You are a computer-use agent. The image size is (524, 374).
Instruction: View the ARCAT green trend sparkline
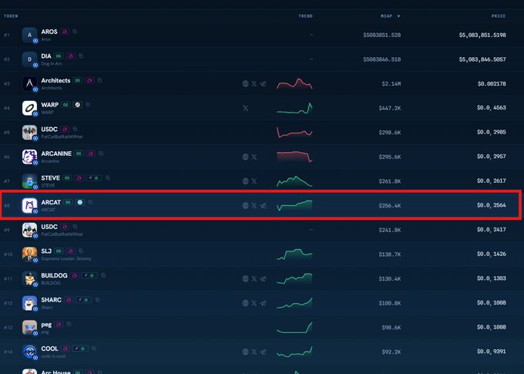coord(294,205)
